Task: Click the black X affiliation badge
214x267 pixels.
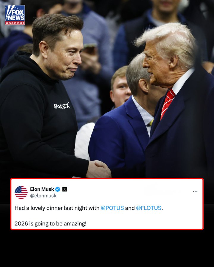Action: tap(64, 189)
